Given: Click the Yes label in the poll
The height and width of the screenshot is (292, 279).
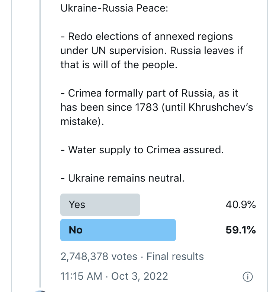Looking at the screenshot, I should point(77,205).
